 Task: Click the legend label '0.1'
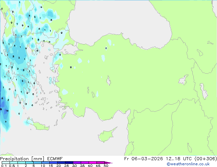(4, 166)
